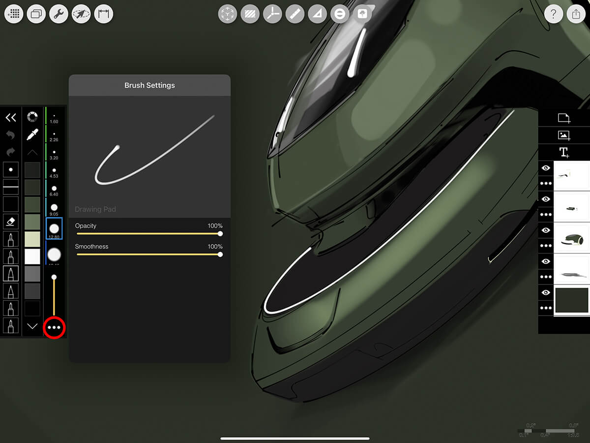Click the Opacity slider track
This screenshot has width=590, height=443.
pyautogui.click(x=147, y=234)
